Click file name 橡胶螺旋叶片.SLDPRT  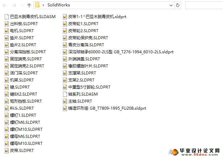[x=88, y=66]
